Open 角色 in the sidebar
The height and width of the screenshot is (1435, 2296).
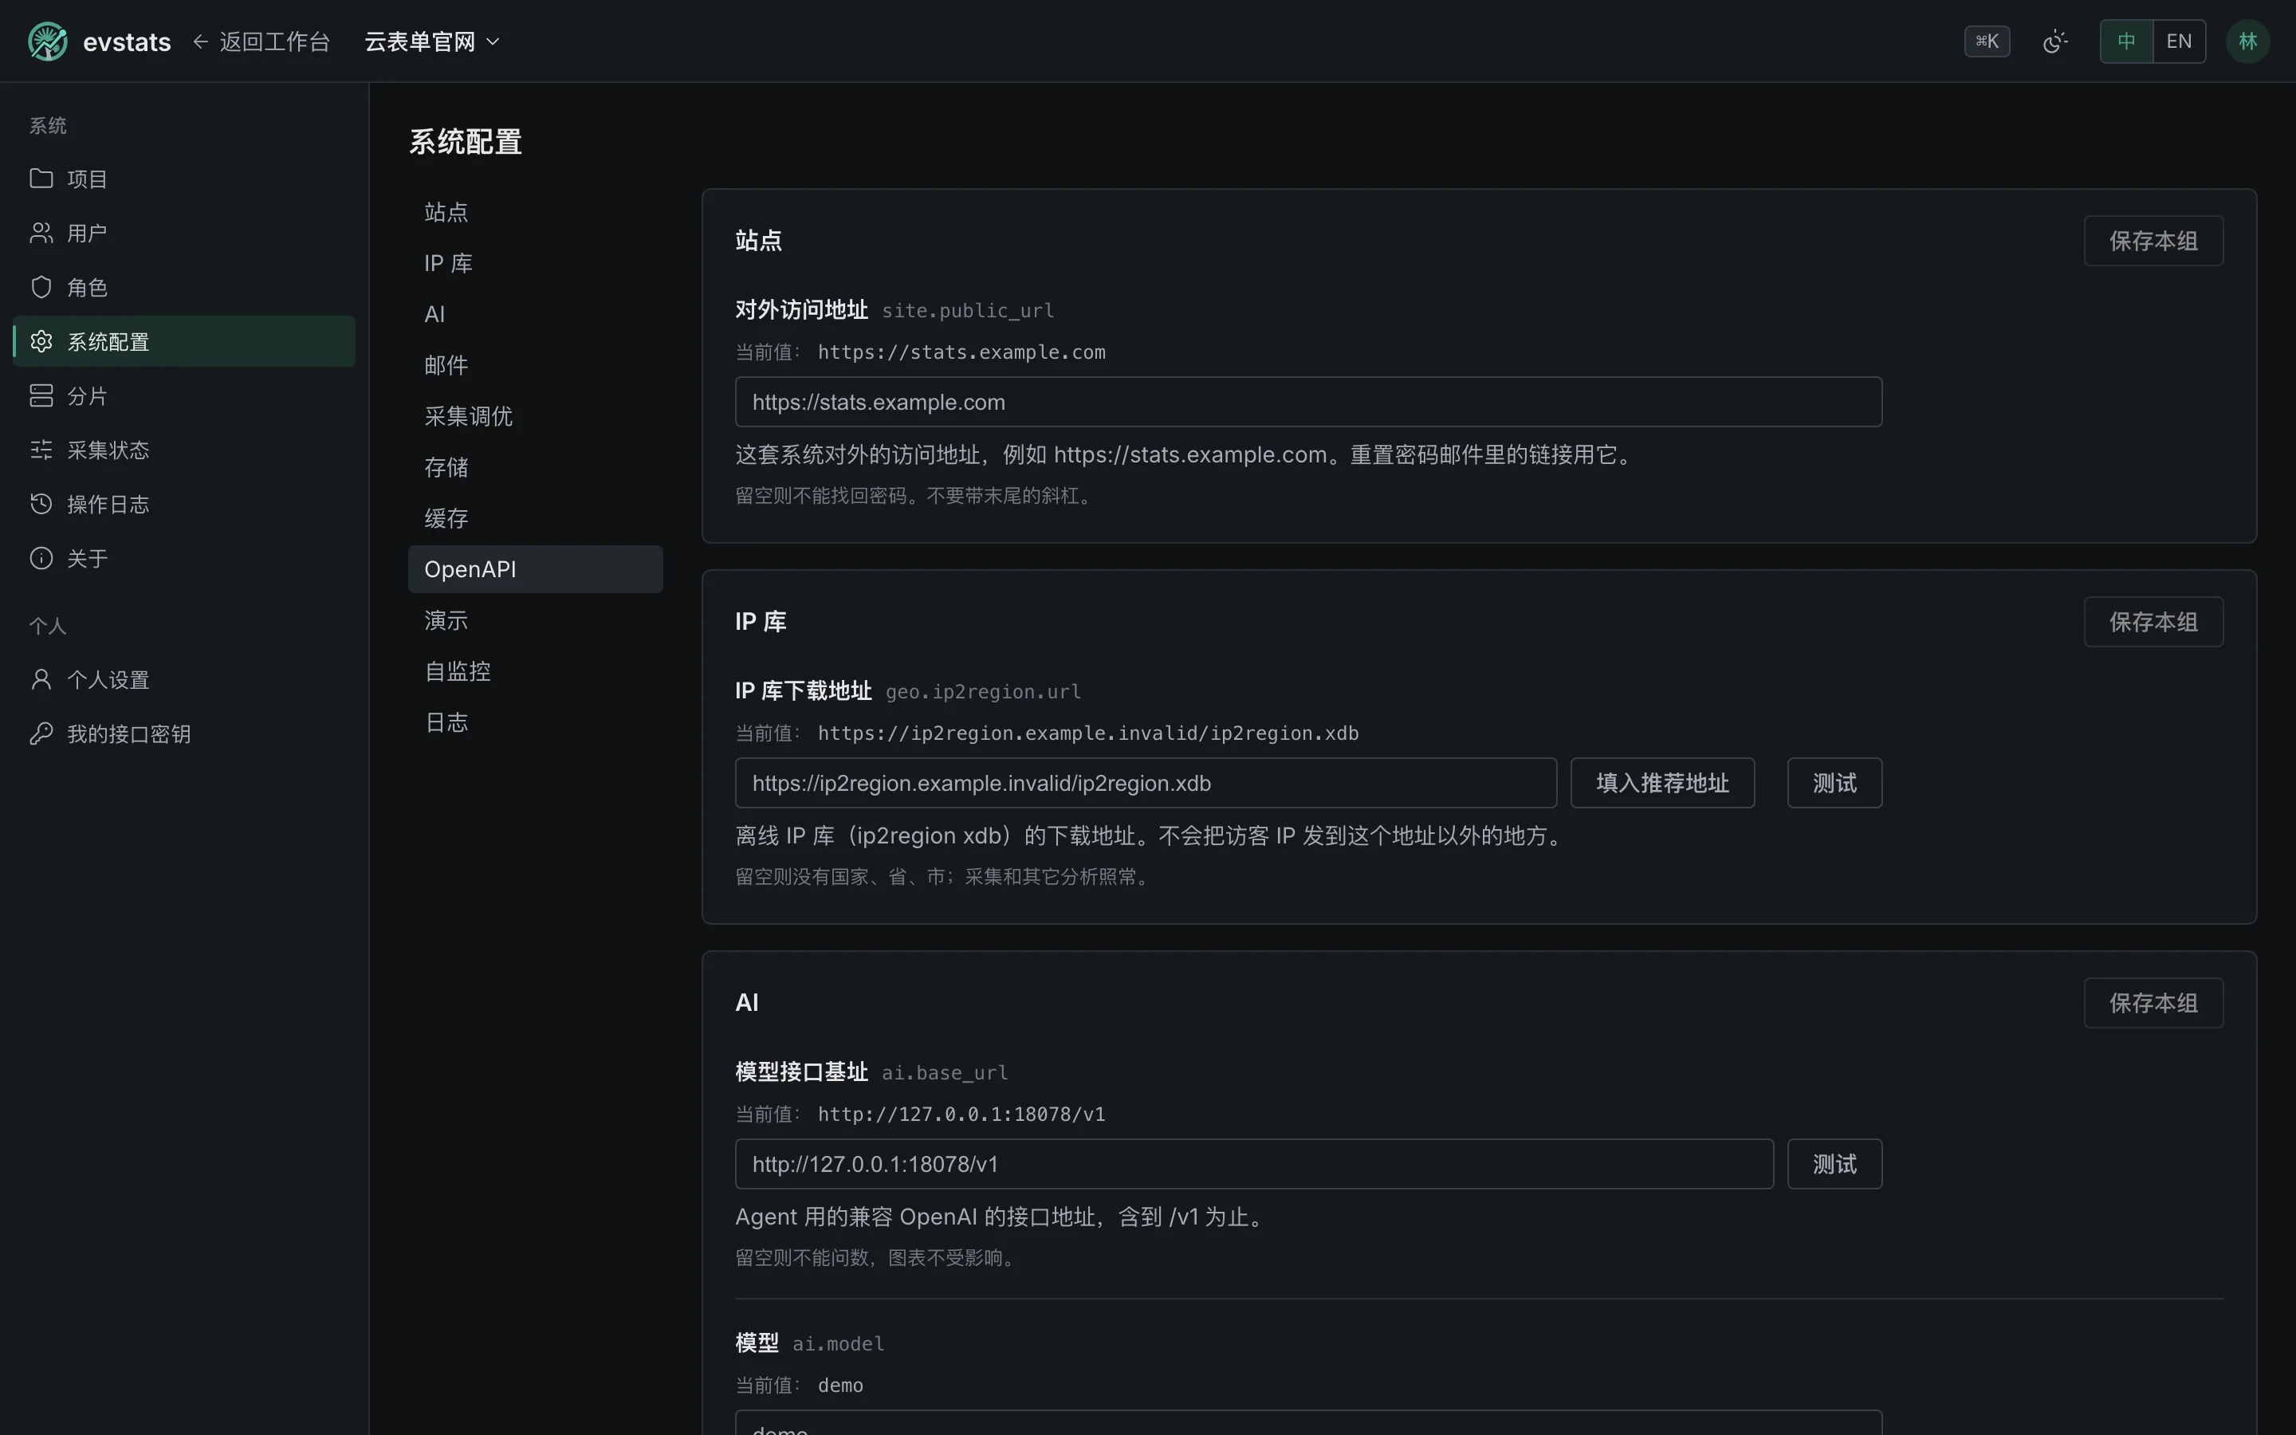184,287
